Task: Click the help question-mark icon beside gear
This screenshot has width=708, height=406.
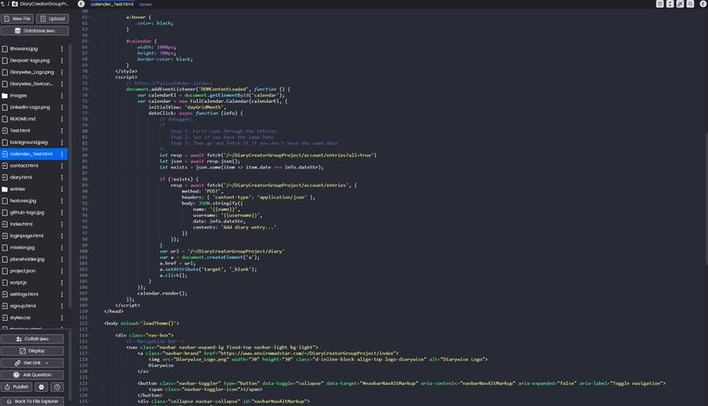Action: (57, 387)
